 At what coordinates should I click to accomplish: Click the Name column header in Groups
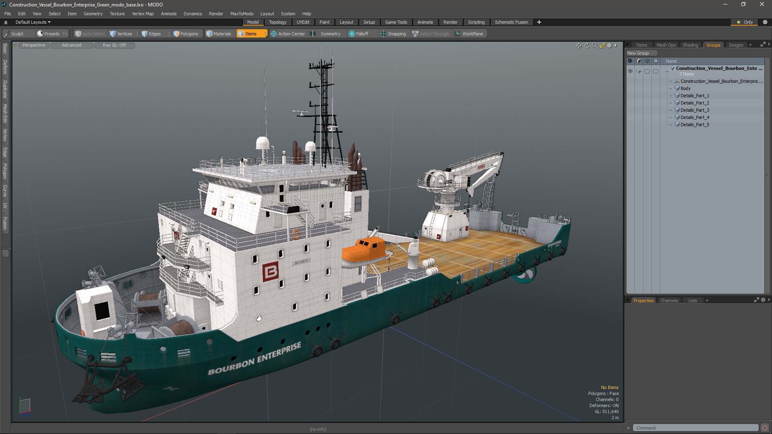(x=671, y=61)
